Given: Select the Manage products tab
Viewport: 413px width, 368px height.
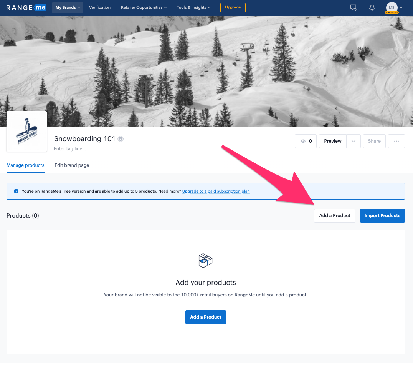Looking at the screenshot, I should pos(25,165).
